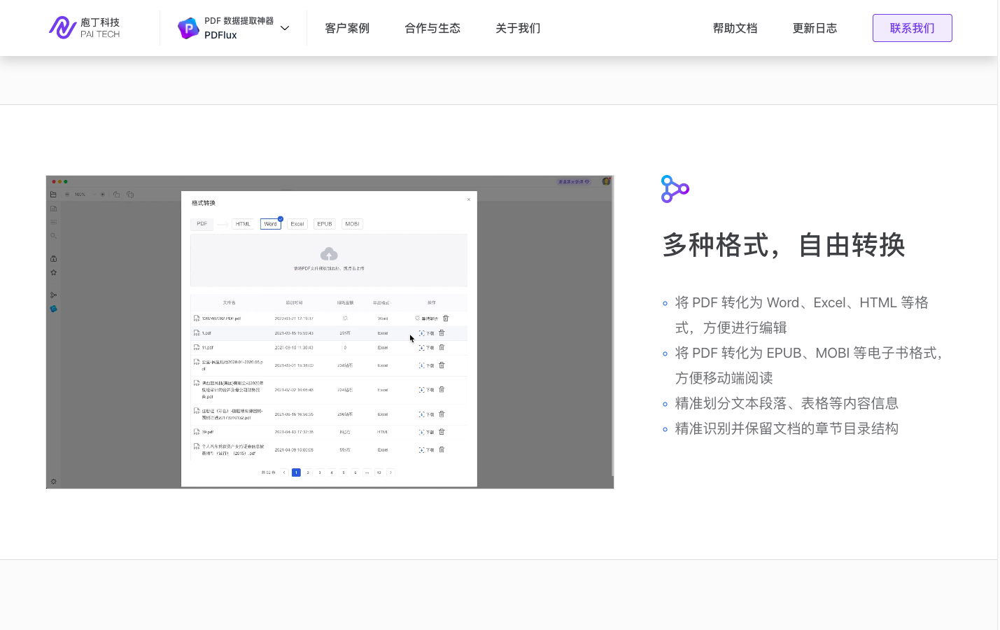
Task: Select the EPUB output format option
Action: point(325,224)
